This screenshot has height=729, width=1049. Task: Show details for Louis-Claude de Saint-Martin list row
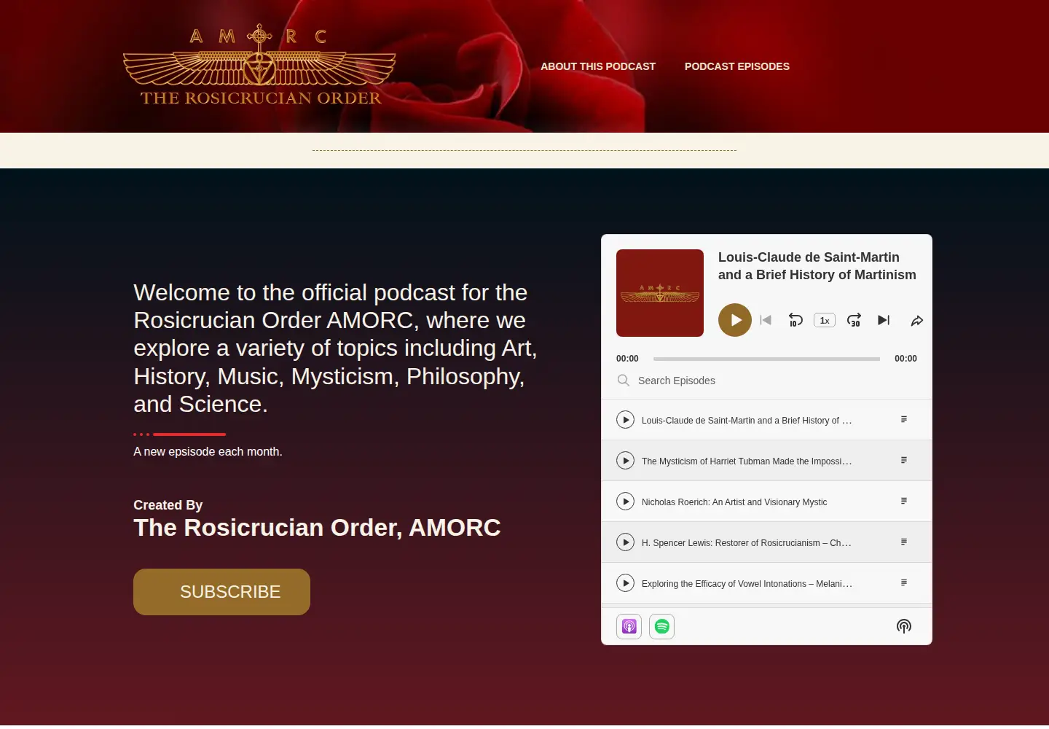(904, 419)
